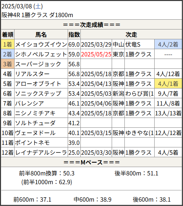This screenshot has height=206, width=183.
Task: Click the わらび賞 race name cell
Action: click(x=139, y=94)
